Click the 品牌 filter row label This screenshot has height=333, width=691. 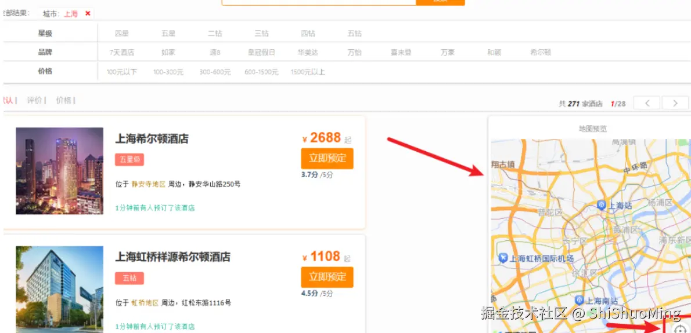coord(45,52)
